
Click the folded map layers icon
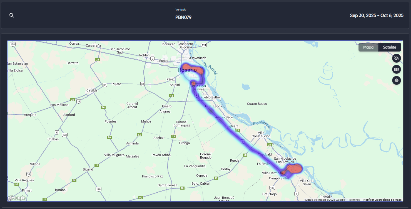397,69
